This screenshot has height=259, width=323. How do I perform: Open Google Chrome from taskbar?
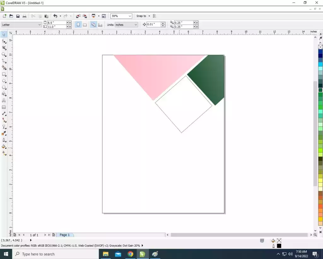click(130, 254)
